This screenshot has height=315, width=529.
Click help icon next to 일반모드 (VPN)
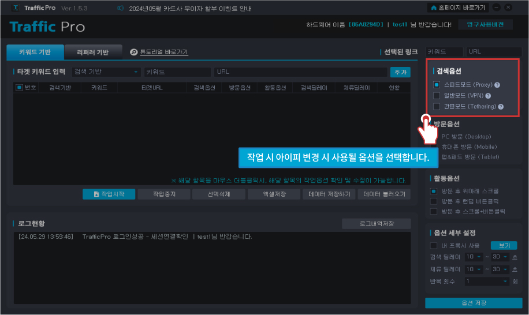coord(488,96)
